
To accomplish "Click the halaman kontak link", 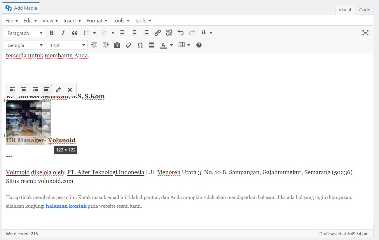I will click(66, 206).
